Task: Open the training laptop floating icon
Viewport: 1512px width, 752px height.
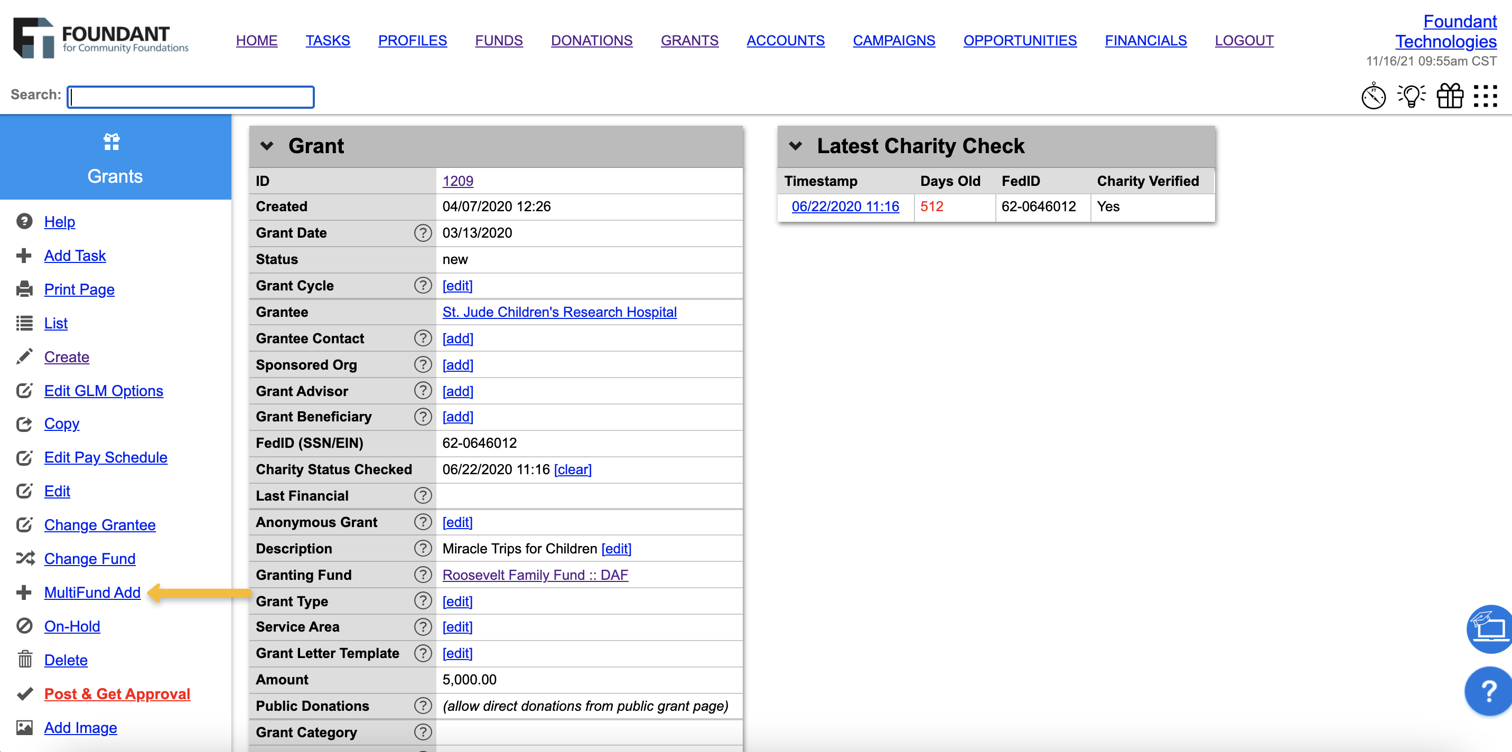Action: [1490, 629]
